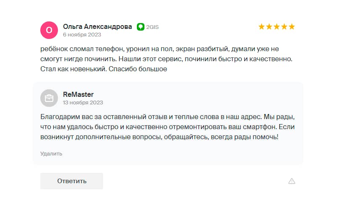Click the reply line starting with "возникнут дополнительные вопросы"
Viewport: 338px width, 210px height.
pos(159,137)
